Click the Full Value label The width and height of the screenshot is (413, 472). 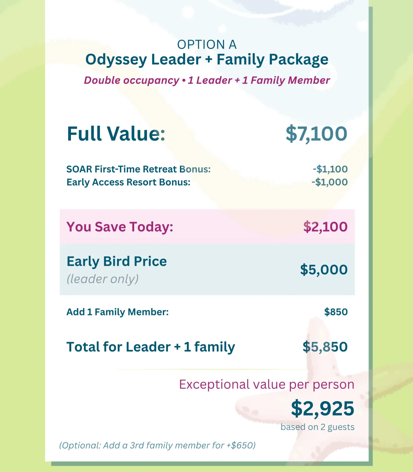point(116,134)
